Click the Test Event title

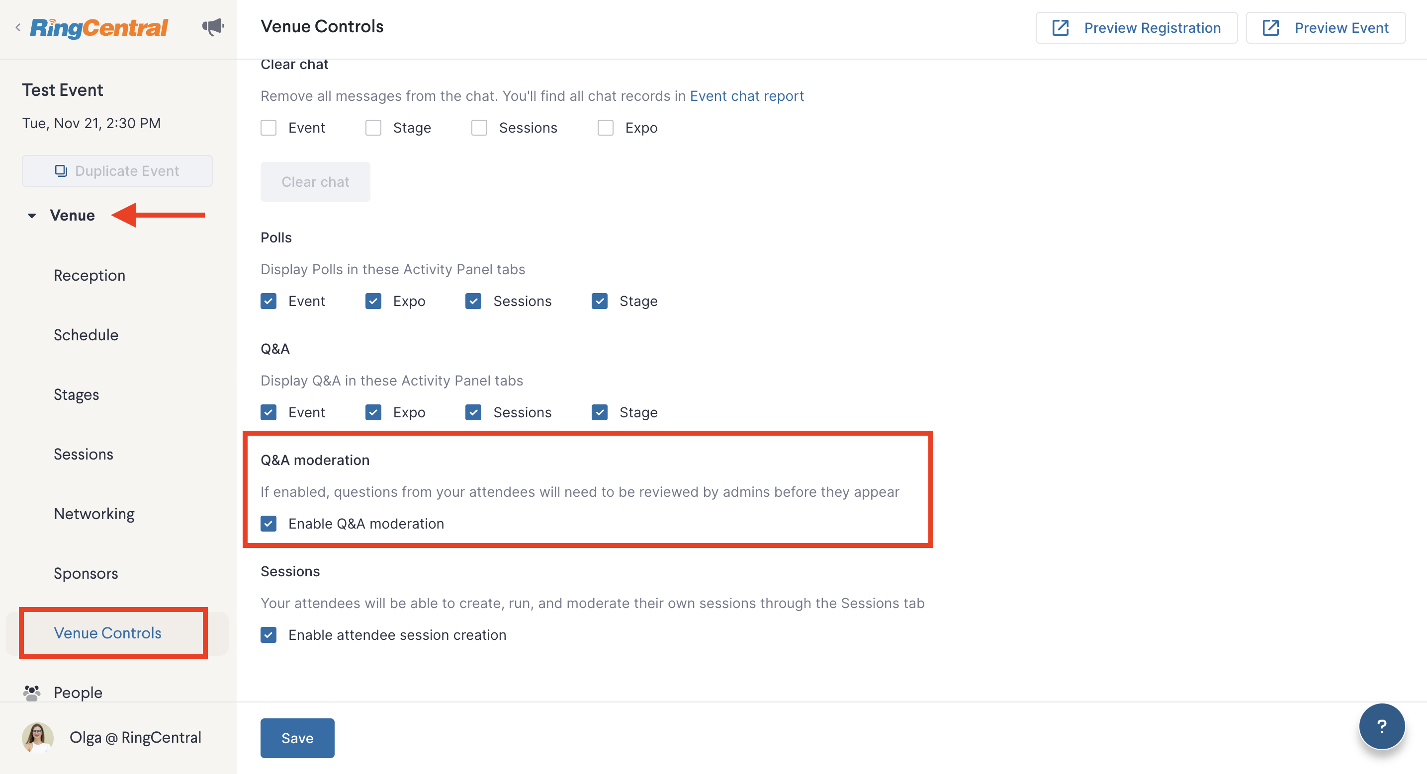(x=63, y=90)
